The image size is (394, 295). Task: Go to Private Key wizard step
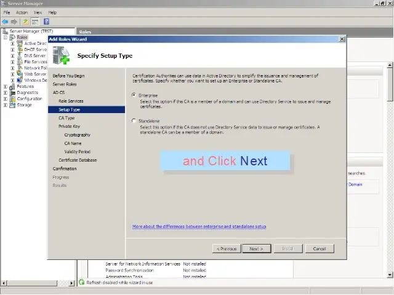point(70,127)
